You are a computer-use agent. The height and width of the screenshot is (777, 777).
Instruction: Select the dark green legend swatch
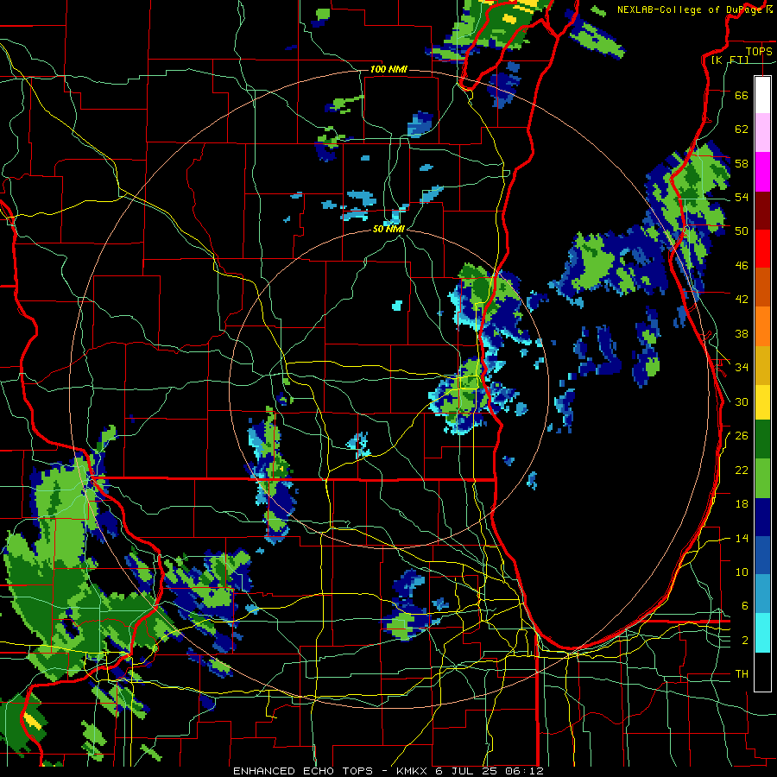click(x=762, y=439)
